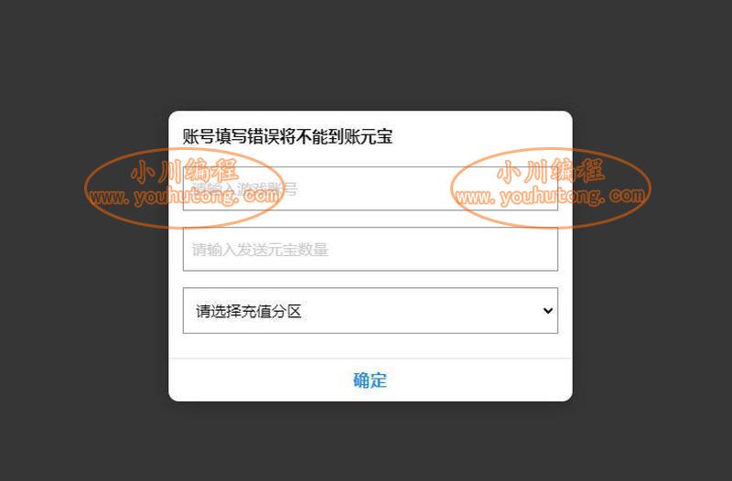Click the left 小川编程 watermark logo
Viewport: 732px width, 481px height.
click(x=185, y=171)
